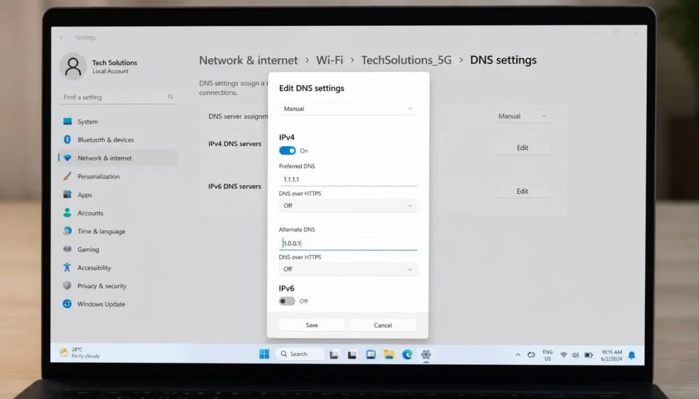699x399 pixels.
Task: Go to TechSolutions_5G breadcrumb
Action: (x=406, y=60)
